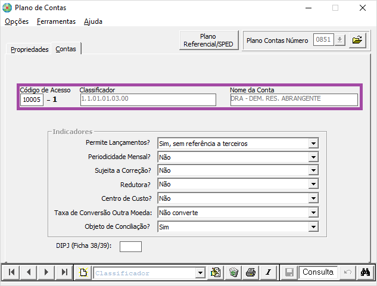The height and width of the screenshot is (286, 377).
Task: Click the printer icon
Action: (251, 272)
